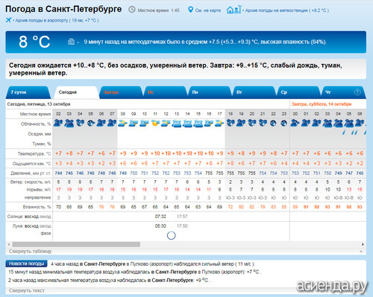Open the 'Вт' tab

[255, 92]
